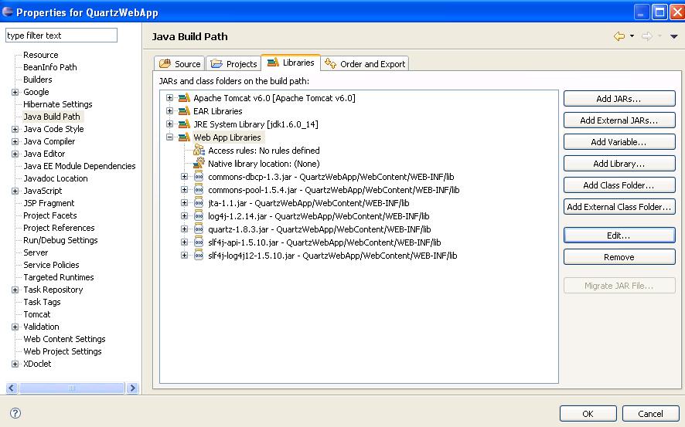Click the Add Class Folder... button
The width and height of the screenshot is (685, 427).
click(619, 185)
